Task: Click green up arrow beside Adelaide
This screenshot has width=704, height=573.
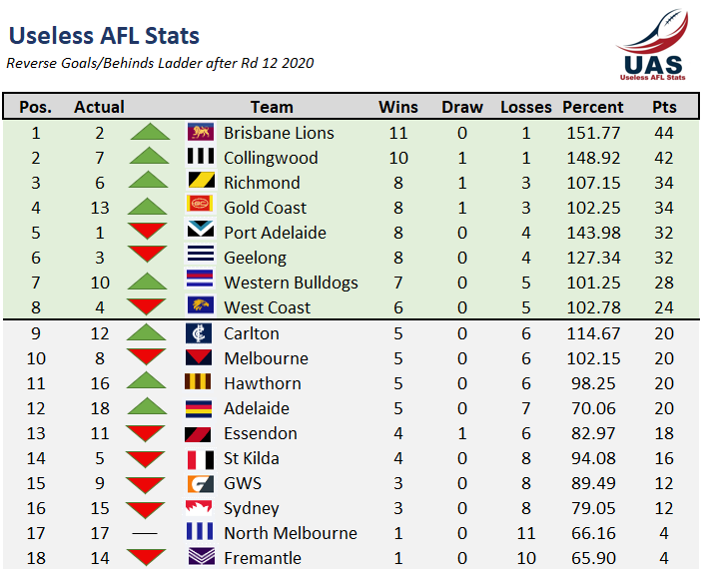Action: click(147, 406)
